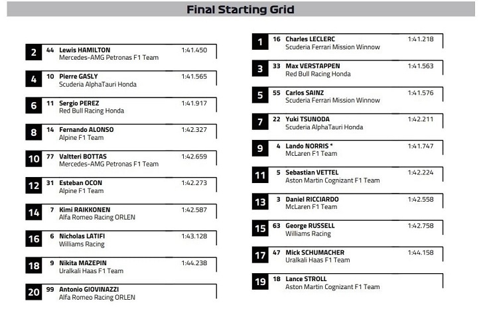Screen dimensions: 483x309
Task: Click the position 20 grid box
Action: tap(121, 292)
